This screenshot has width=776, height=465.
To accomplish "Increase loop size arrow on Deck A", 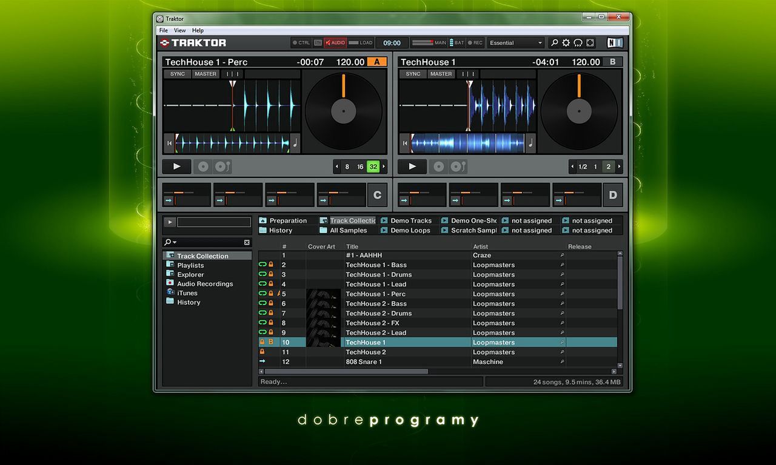I will 384,167.
